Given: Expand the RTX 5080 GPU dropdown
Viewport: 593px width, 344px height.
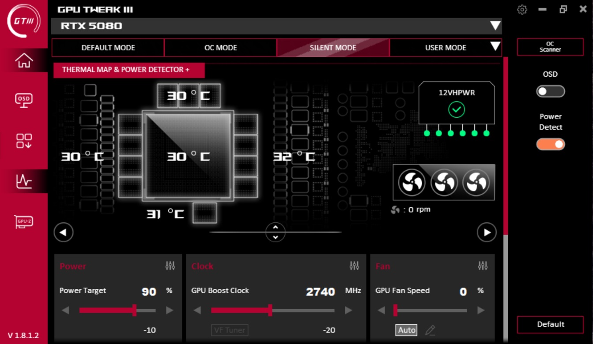Looking at the screenshot, I should tap(495, 26).
